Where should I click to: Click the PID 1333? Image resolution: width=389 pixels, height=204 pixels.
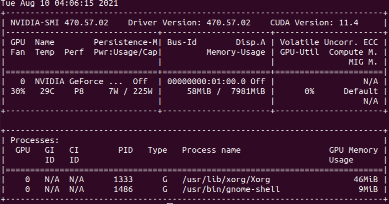tap(123, 180)
